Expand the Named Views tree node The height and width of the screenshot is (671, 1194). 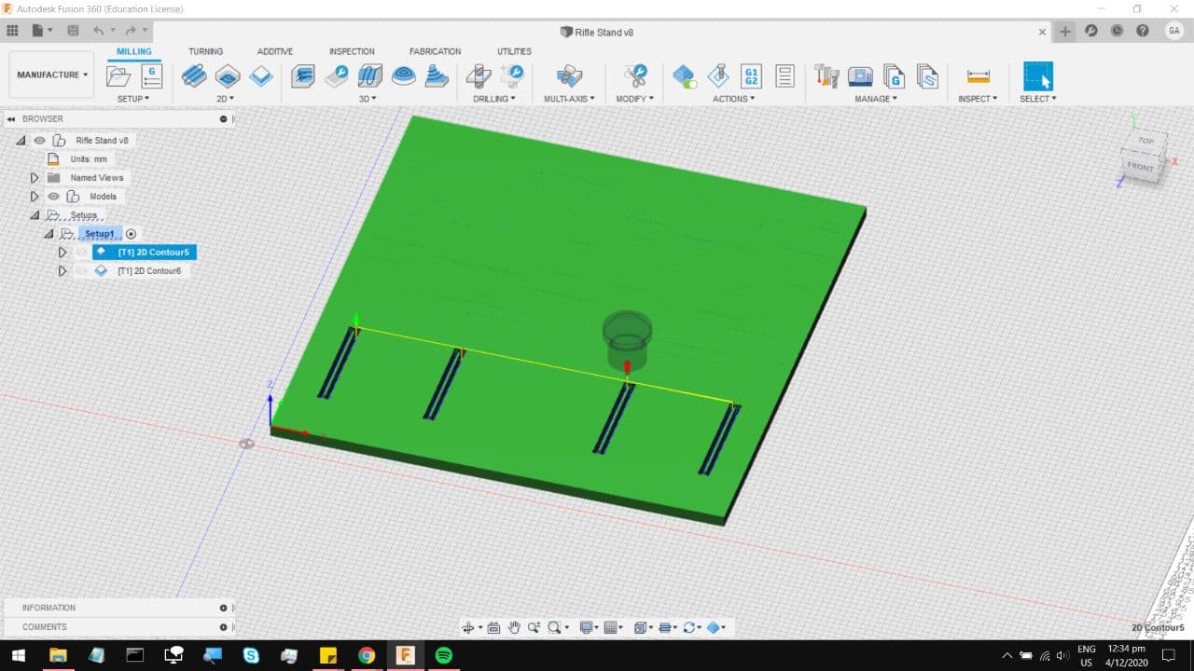tap(35, 177)
